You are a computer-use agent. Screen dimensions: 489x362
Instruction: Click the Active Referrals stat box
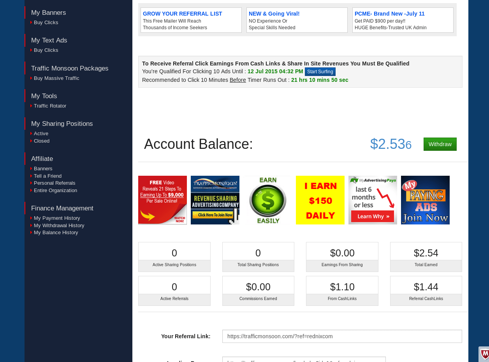(x=174, y=291)
